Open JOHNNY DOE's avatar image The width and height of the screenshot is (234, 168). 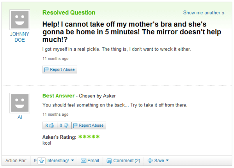click(x=20, y=20)
